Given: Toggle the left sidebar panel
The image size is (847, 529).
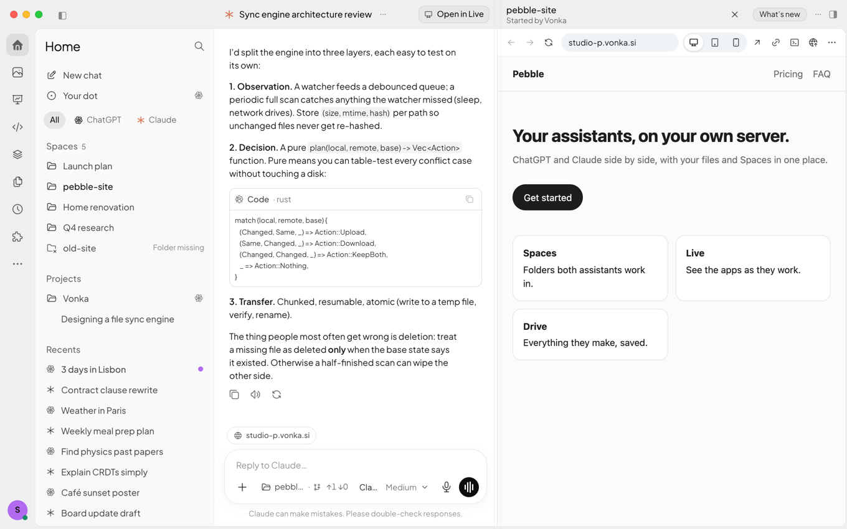Looking at the screenshot, I should point(62,15).
